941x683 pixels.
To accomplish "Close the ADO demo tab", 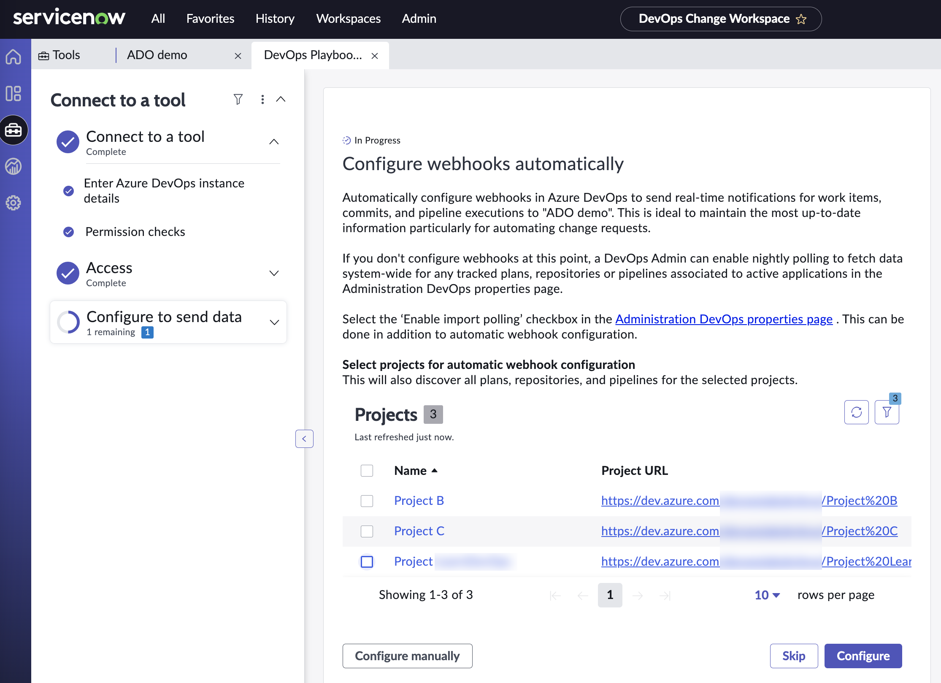I will [x=238, y=56].
